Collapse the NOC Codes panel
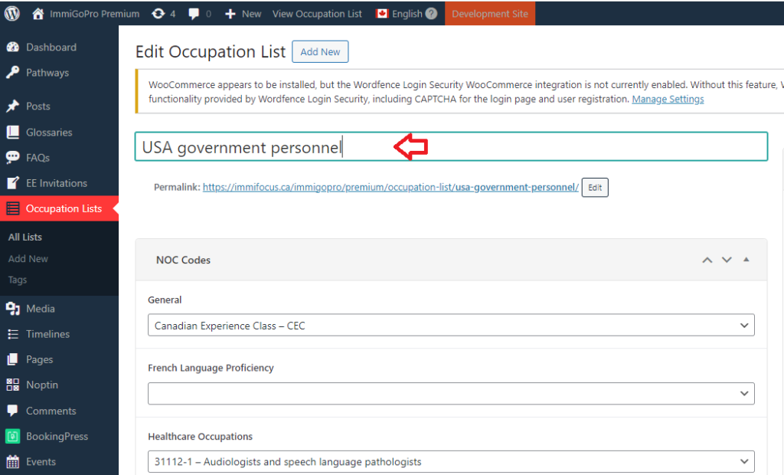Viewport: 784px width, 475px height. (x=746, y=260)
